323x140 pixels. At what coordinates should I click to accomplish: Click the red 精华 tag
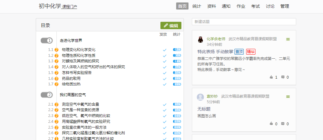pos(251,52)
